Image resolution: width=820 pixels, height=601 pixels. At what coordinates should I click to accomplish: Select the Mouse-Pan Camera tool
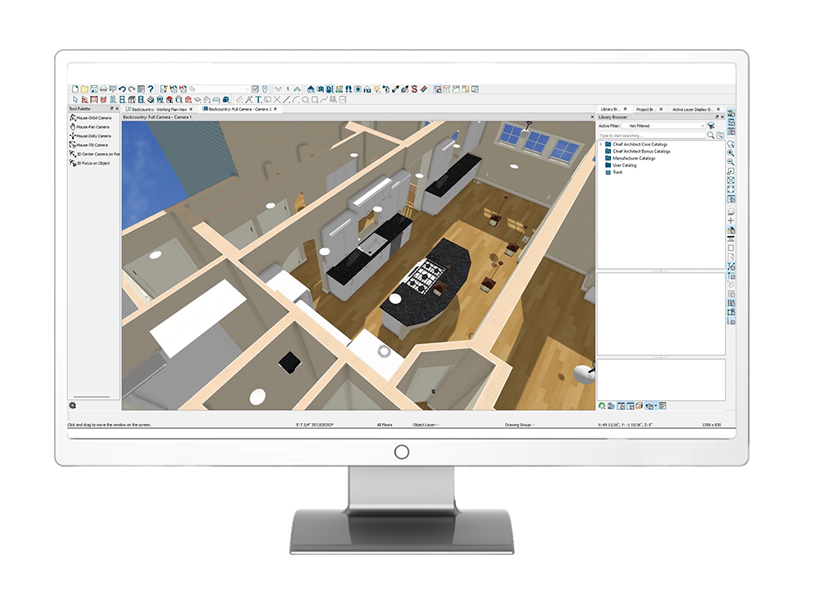point(91,127)
